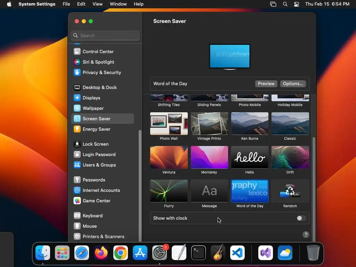Viewport: 356px width, 267px height.
Task: Open Launchpad from the Dock
Action: pyautogui.click(x=62, y=253)
